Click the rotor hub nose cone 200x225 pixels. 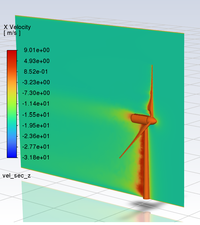pos(153,121)
